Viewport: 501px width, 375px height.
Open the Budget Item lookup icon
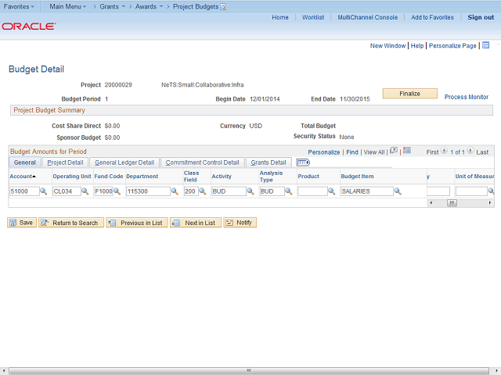[398, 191]
